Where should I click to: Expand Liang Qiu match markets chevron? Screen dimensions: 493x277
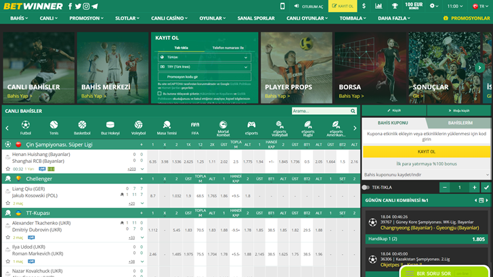(142, 203)
